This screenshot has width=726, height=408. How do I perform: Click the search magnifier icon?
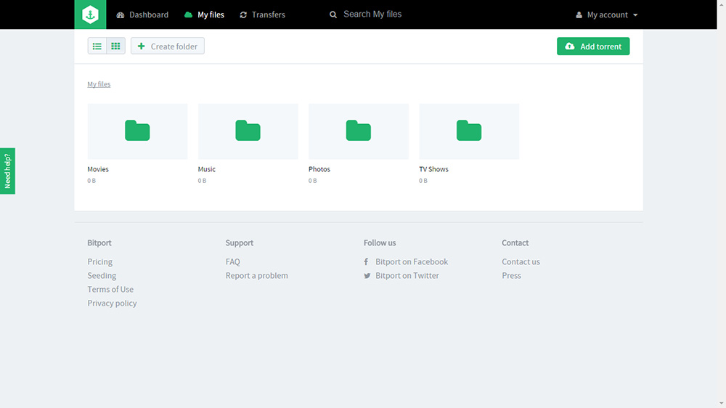[333, 15]
